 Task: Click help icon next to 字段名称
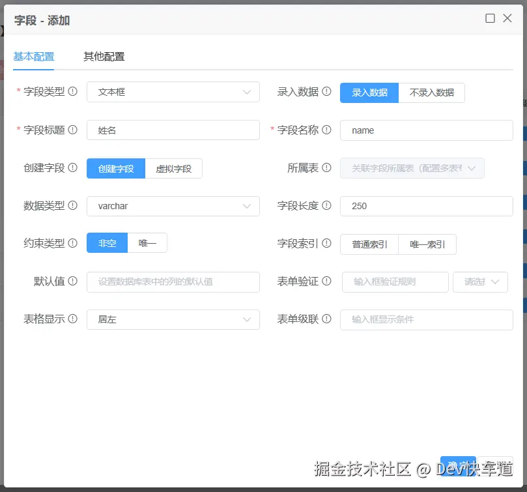click(x=326, y=130)
